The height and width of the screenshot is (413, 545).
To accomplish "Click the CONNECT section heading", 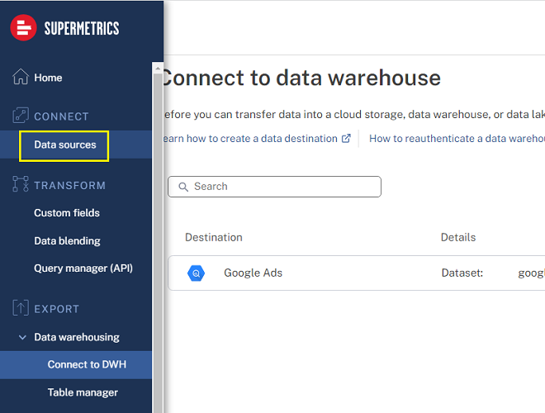I will click(x=61, y=116).
